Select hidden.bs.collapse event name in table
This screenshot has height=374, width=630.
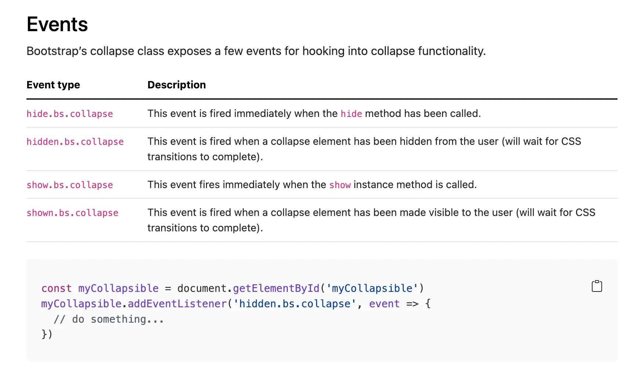pyautogui.click(x=75, y=142)
